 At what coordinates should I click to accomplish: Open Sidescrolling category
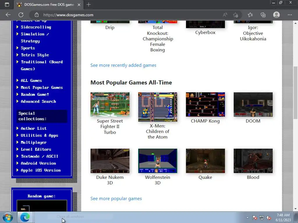[x=36, y=27]
